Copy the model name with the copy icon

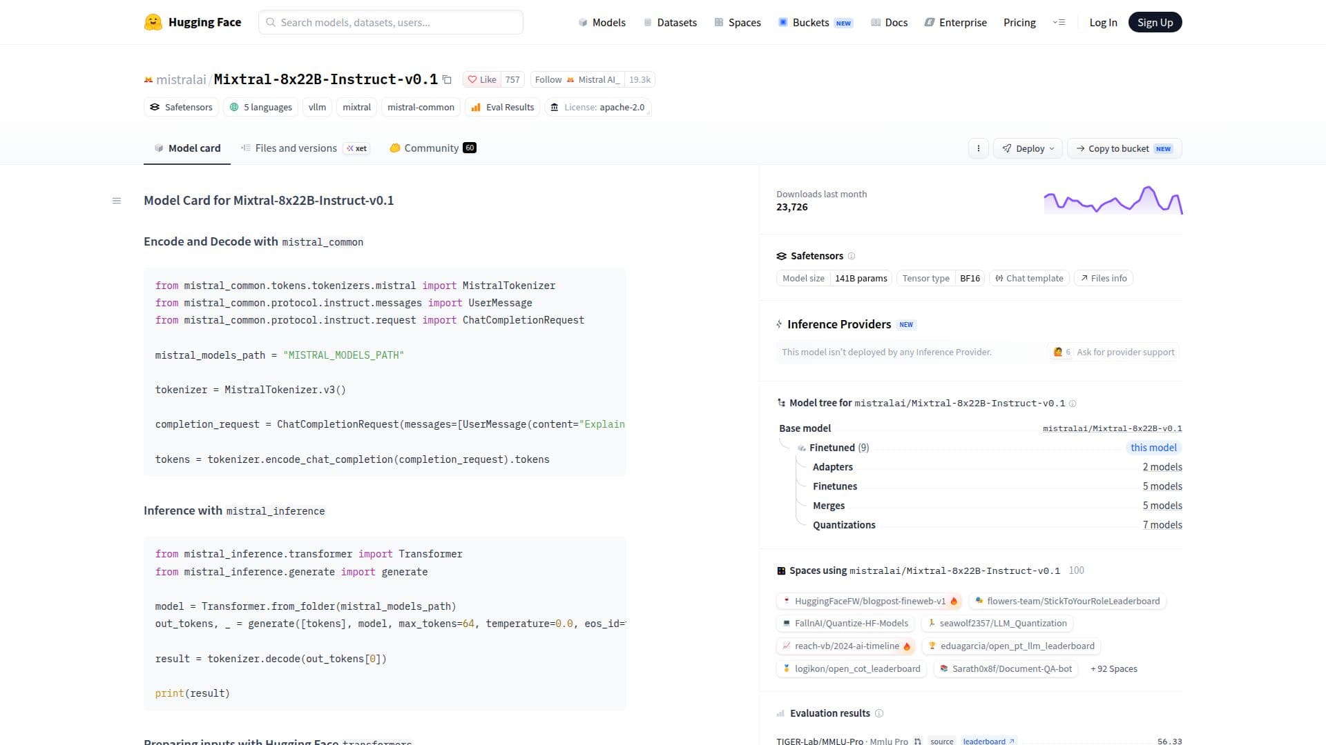(x=447, y=79)
